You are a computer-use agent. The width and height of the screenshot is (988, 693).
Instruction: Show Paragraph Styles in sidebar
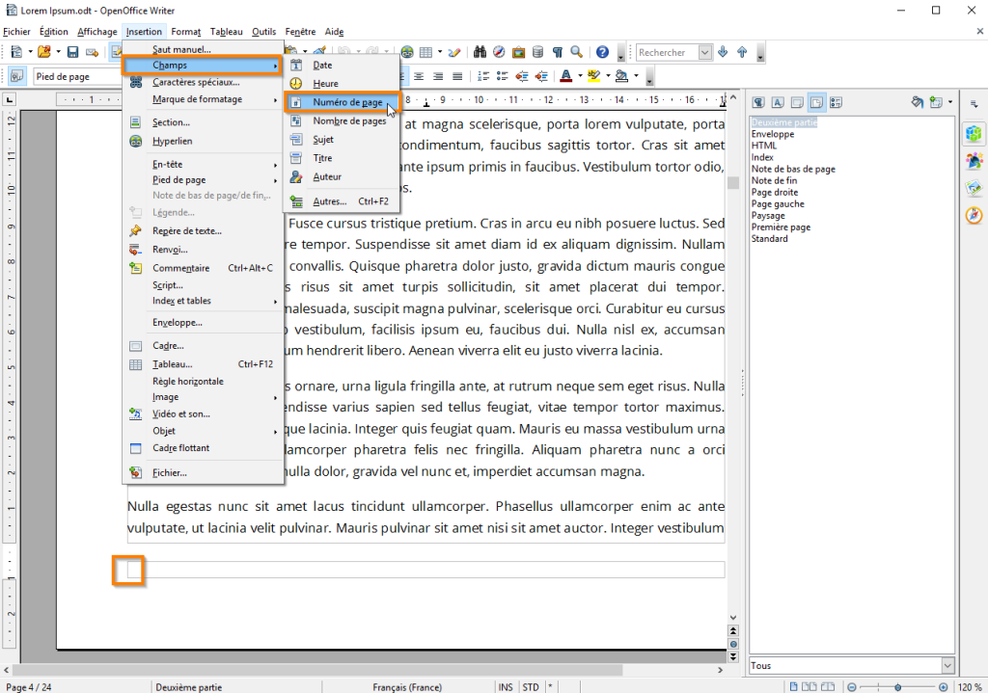(x=758, y=102)
